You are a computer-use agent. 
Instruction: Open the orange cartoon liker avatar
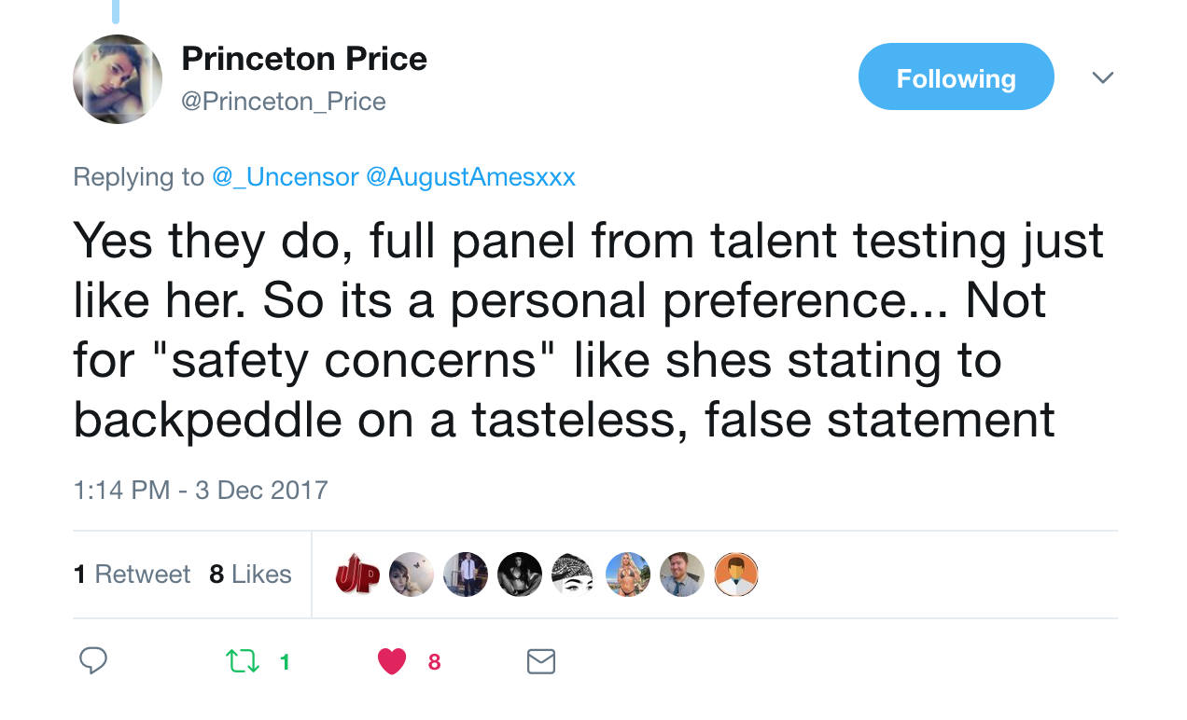click(736, 575)
